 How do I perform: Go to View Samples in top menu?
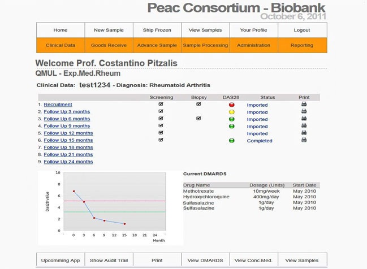pos(206,30)
